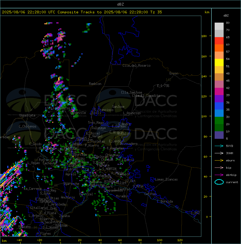
Task: Click the 'S_ROSA' map label
Action: pyautogui.click(x=138, y=186)
